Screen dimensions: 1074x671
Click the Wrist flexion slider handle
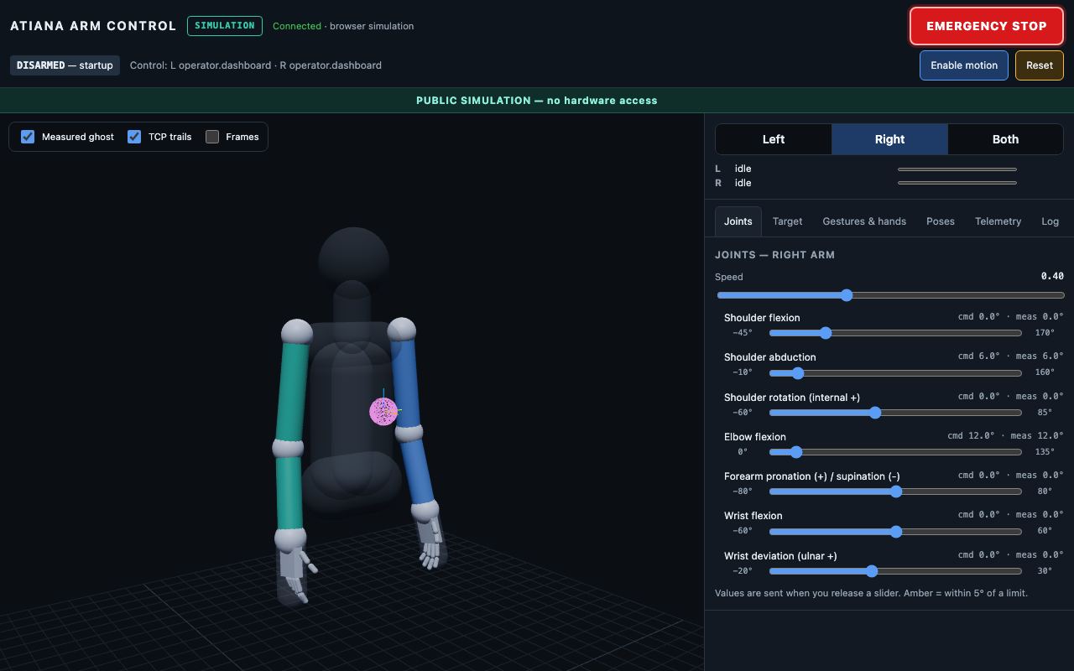(x=896, y=531)
